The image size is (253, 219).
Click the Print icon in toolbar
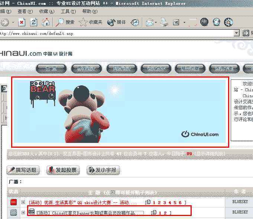pos(164,22)
